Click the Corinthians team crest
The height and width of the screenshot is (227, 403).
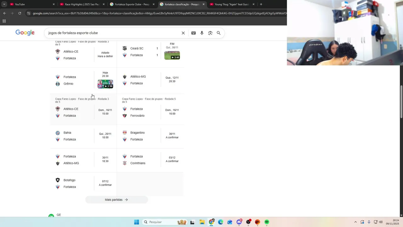tap(125, 163)
